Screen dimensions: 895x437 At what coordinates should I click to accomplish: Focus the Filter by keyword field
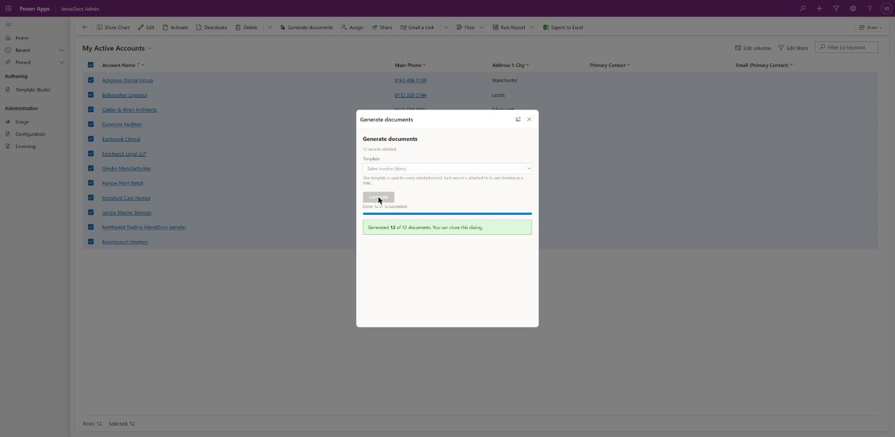846,47
